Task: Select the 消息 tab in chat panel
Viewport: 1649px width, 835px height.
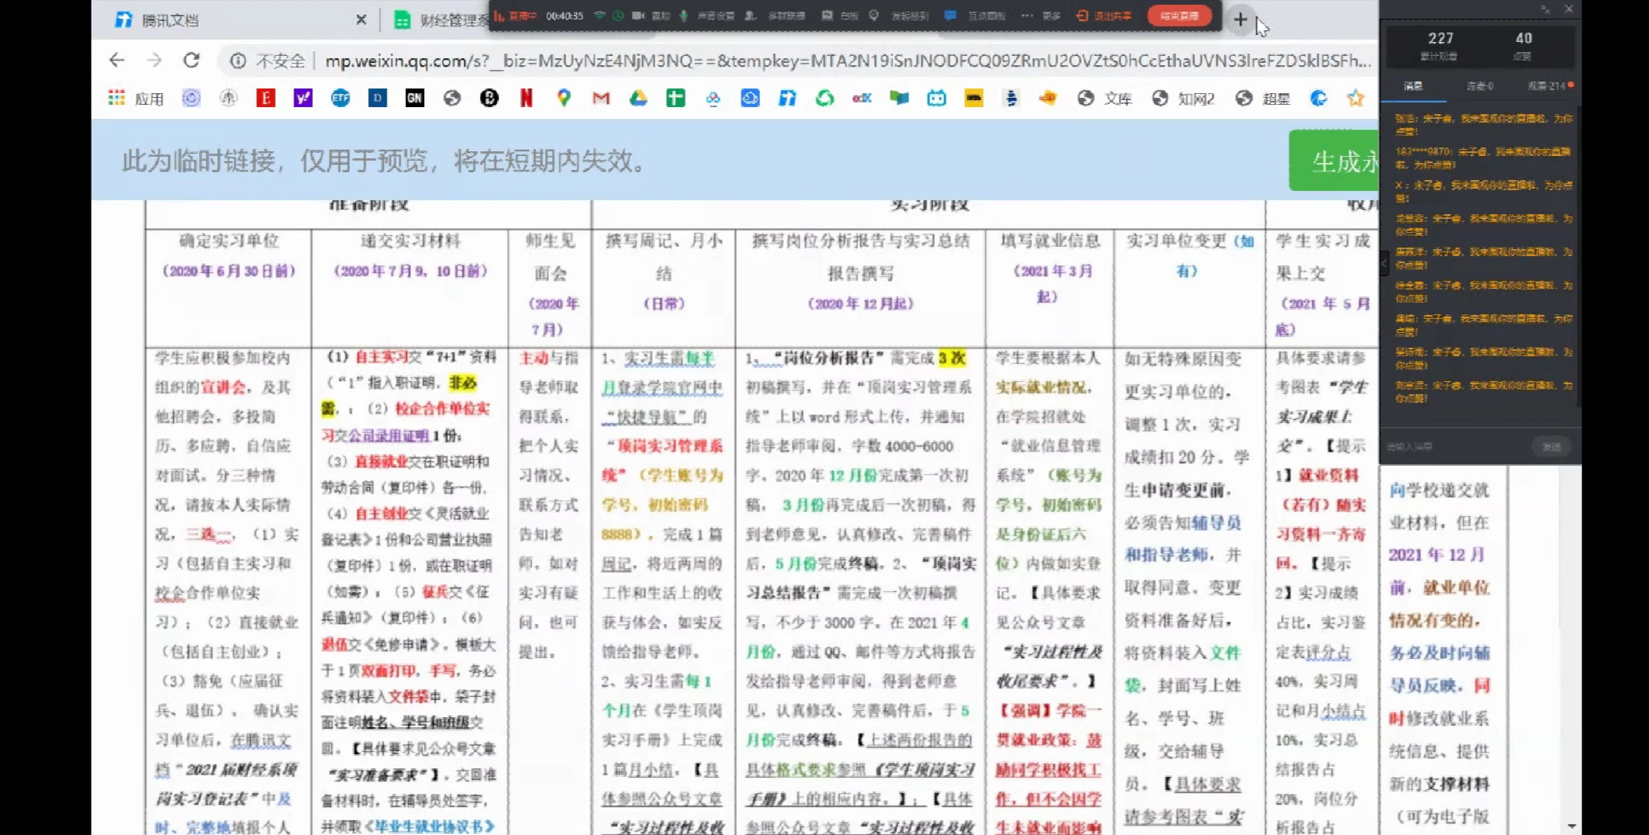Action: (1413, 86)
